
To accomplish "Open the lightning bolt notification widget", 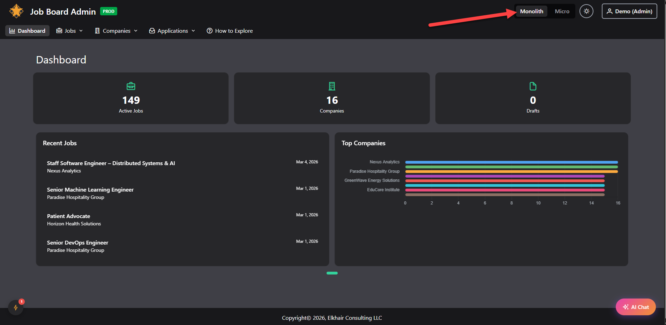I will pyautogui.click(x=16, y=307).
